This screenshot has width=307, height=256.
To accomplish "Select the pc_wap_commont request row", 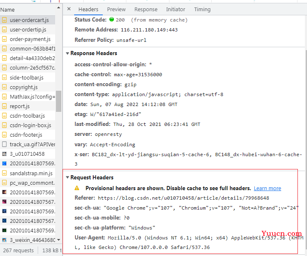I will point(28,183).
